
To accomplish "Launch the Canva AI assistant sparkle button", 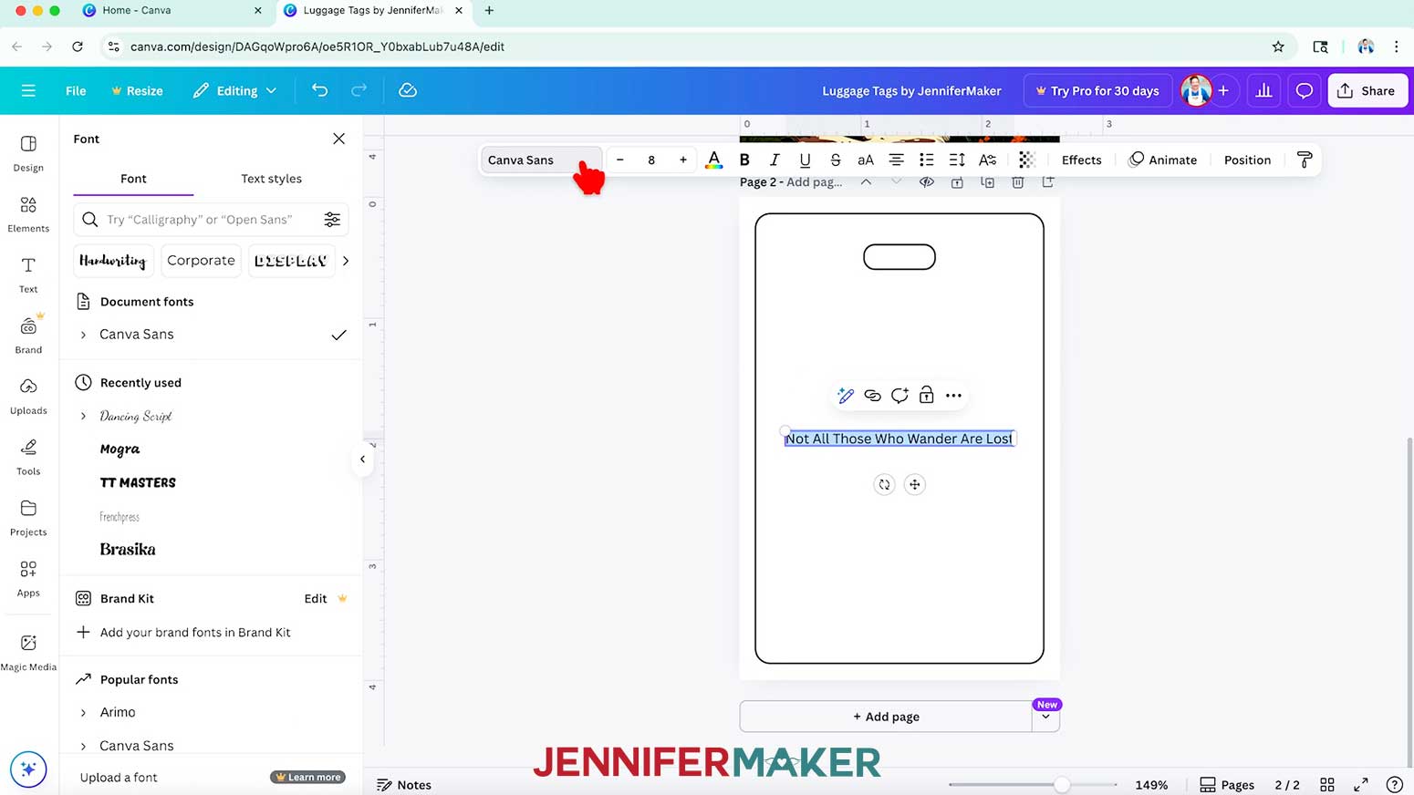I will (28, 769).
